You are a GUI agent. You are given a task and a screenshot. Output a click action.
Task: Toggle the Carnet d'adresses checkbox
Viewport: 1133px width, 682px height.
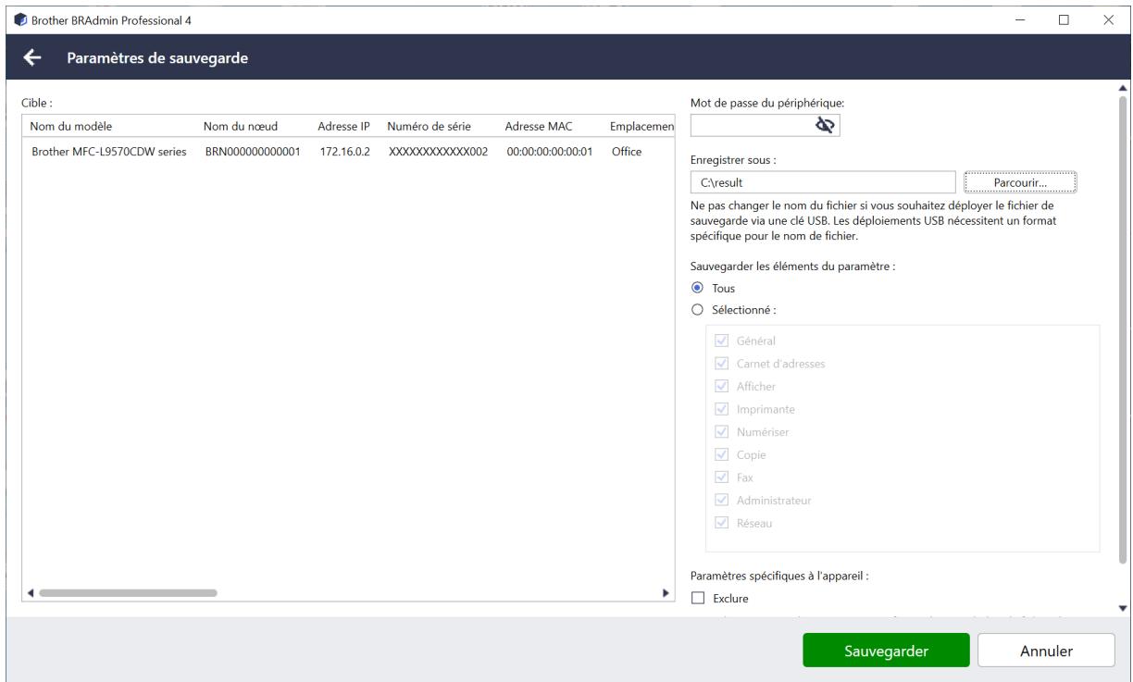(x=723, y=364)
